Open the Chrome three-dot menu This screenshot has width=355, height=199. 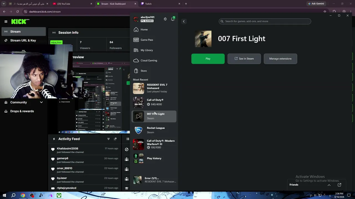[351, 12]
